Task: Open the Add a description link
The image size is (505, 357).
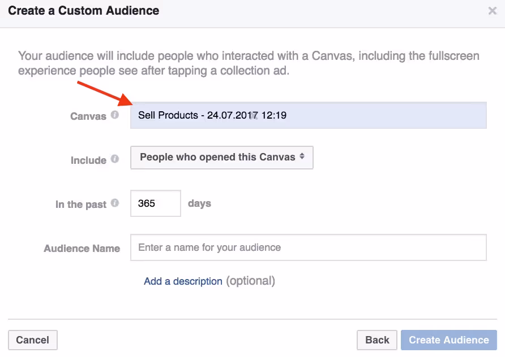Action: 183,281
